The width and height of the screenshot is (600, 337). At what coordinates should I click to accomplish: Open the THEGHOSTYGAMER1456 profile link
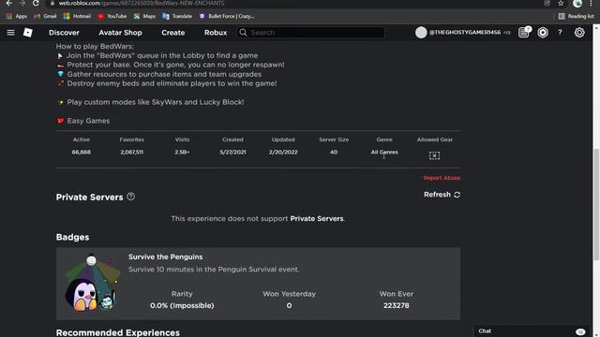pyautogui.click(x=465, y=33)
